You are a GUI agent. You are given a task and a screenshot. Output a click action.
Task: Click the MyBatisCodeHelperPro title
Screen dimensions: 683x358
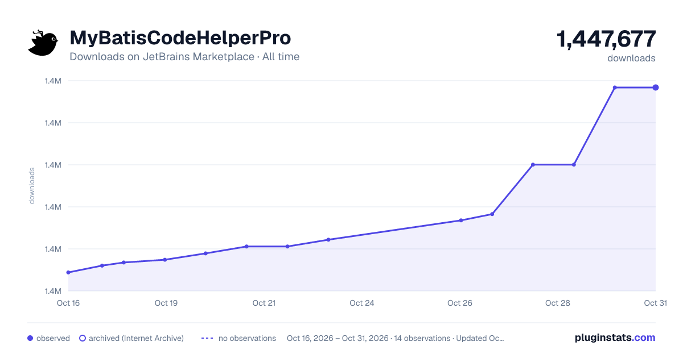point(180,38)
